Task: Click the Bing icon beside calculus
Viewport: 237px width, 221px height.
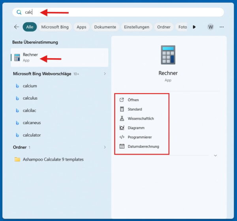Action: click(x=17, y=98)
